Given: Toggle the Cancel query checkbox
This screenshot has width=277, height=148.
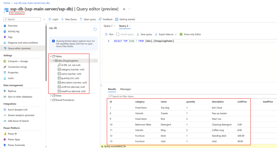Looking at the screenshot, I should click(x=118, y=34).
